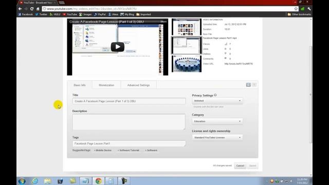Launch Internet Explorer from the taskbar
This screenshot has width=329, height=185.
pos(35,181)
